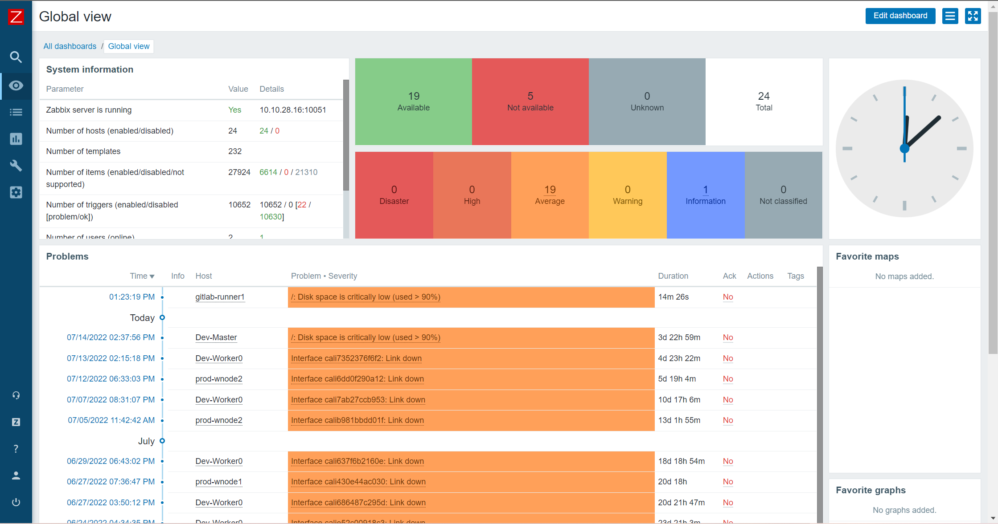
Task: Click the Duration column header
Action: coord(673,276)
